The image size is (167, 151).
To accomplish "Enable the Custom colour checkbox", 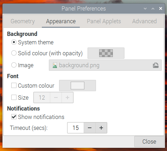I will tap(14, 86).
